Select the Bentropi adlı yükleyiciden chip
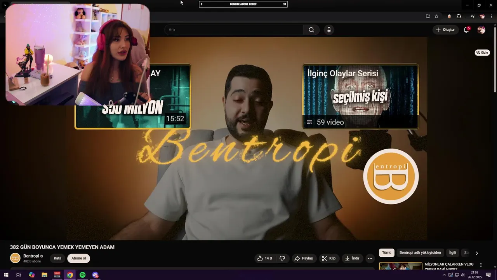The image size is (497, 280). click(x=420, y=253)
